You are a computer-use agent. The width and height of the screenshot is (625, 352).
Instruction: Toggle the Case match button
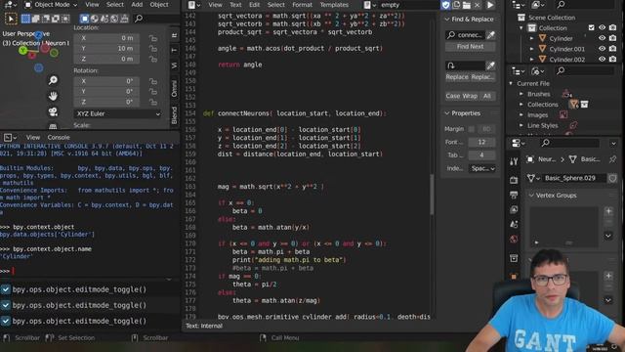453,96
